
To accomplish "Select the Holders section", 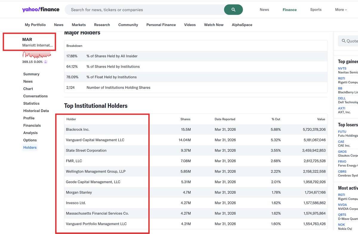I will click(x=30, y=147).
